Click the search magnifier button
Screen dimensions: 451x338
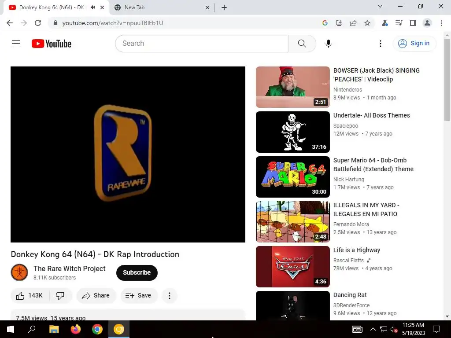pos(302,44)
